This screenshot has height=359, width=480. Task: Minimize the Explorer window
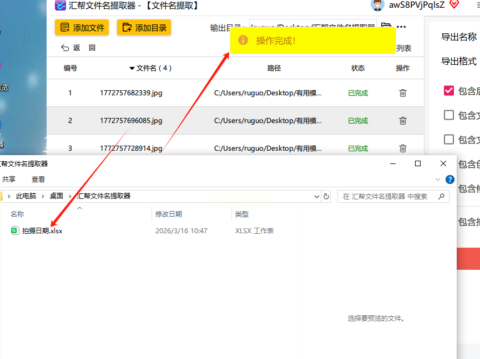click(x=393, y=164)
